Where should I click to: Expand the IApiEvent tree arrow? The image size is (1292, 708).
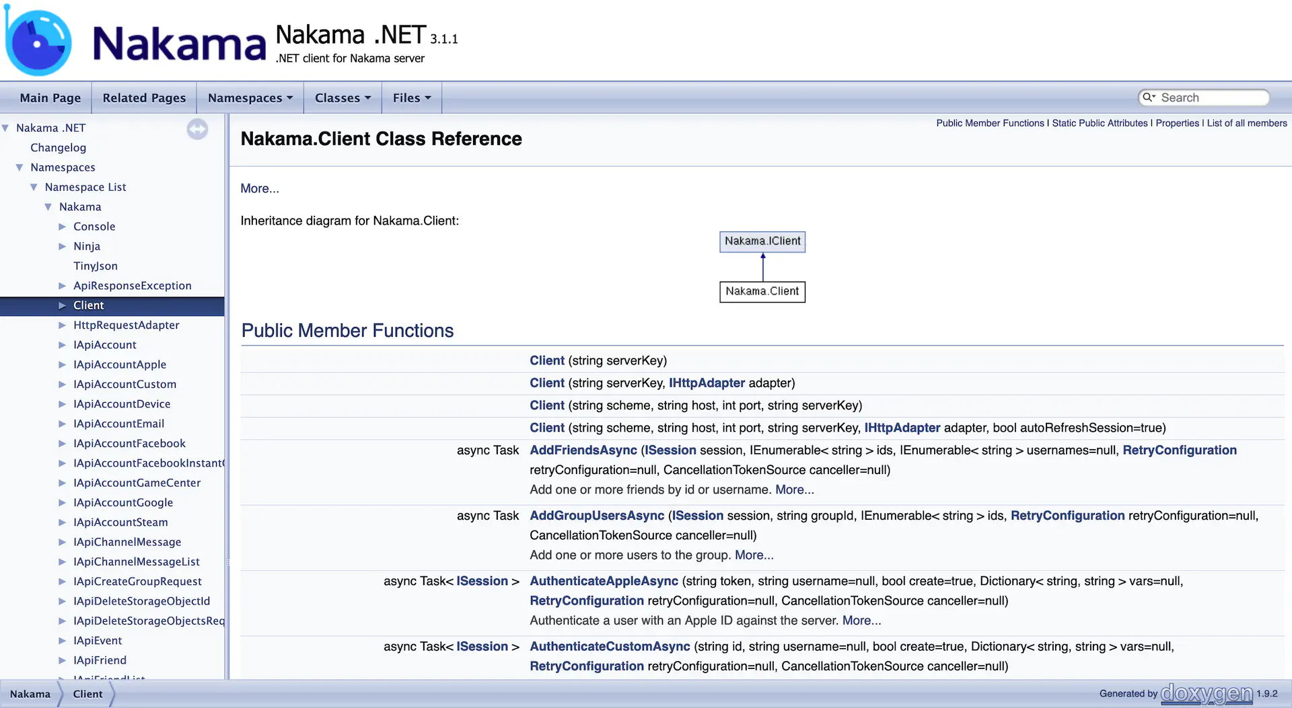[x=62, y=641]
